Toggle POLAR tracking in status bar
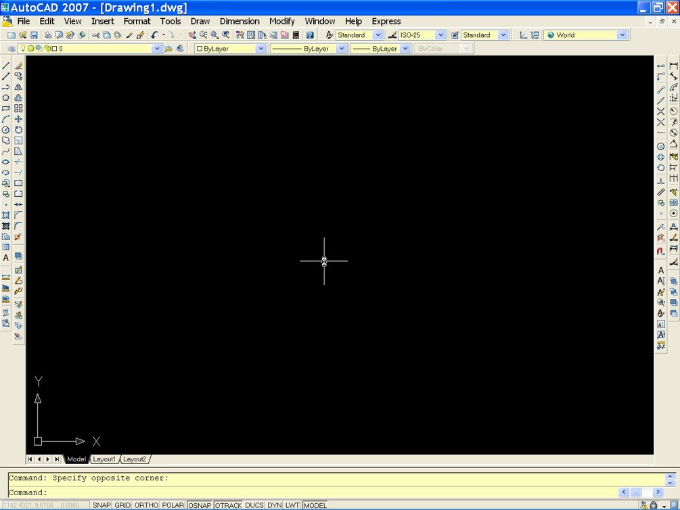This screenshot has height=510, width=680. (x=173, y=505)
